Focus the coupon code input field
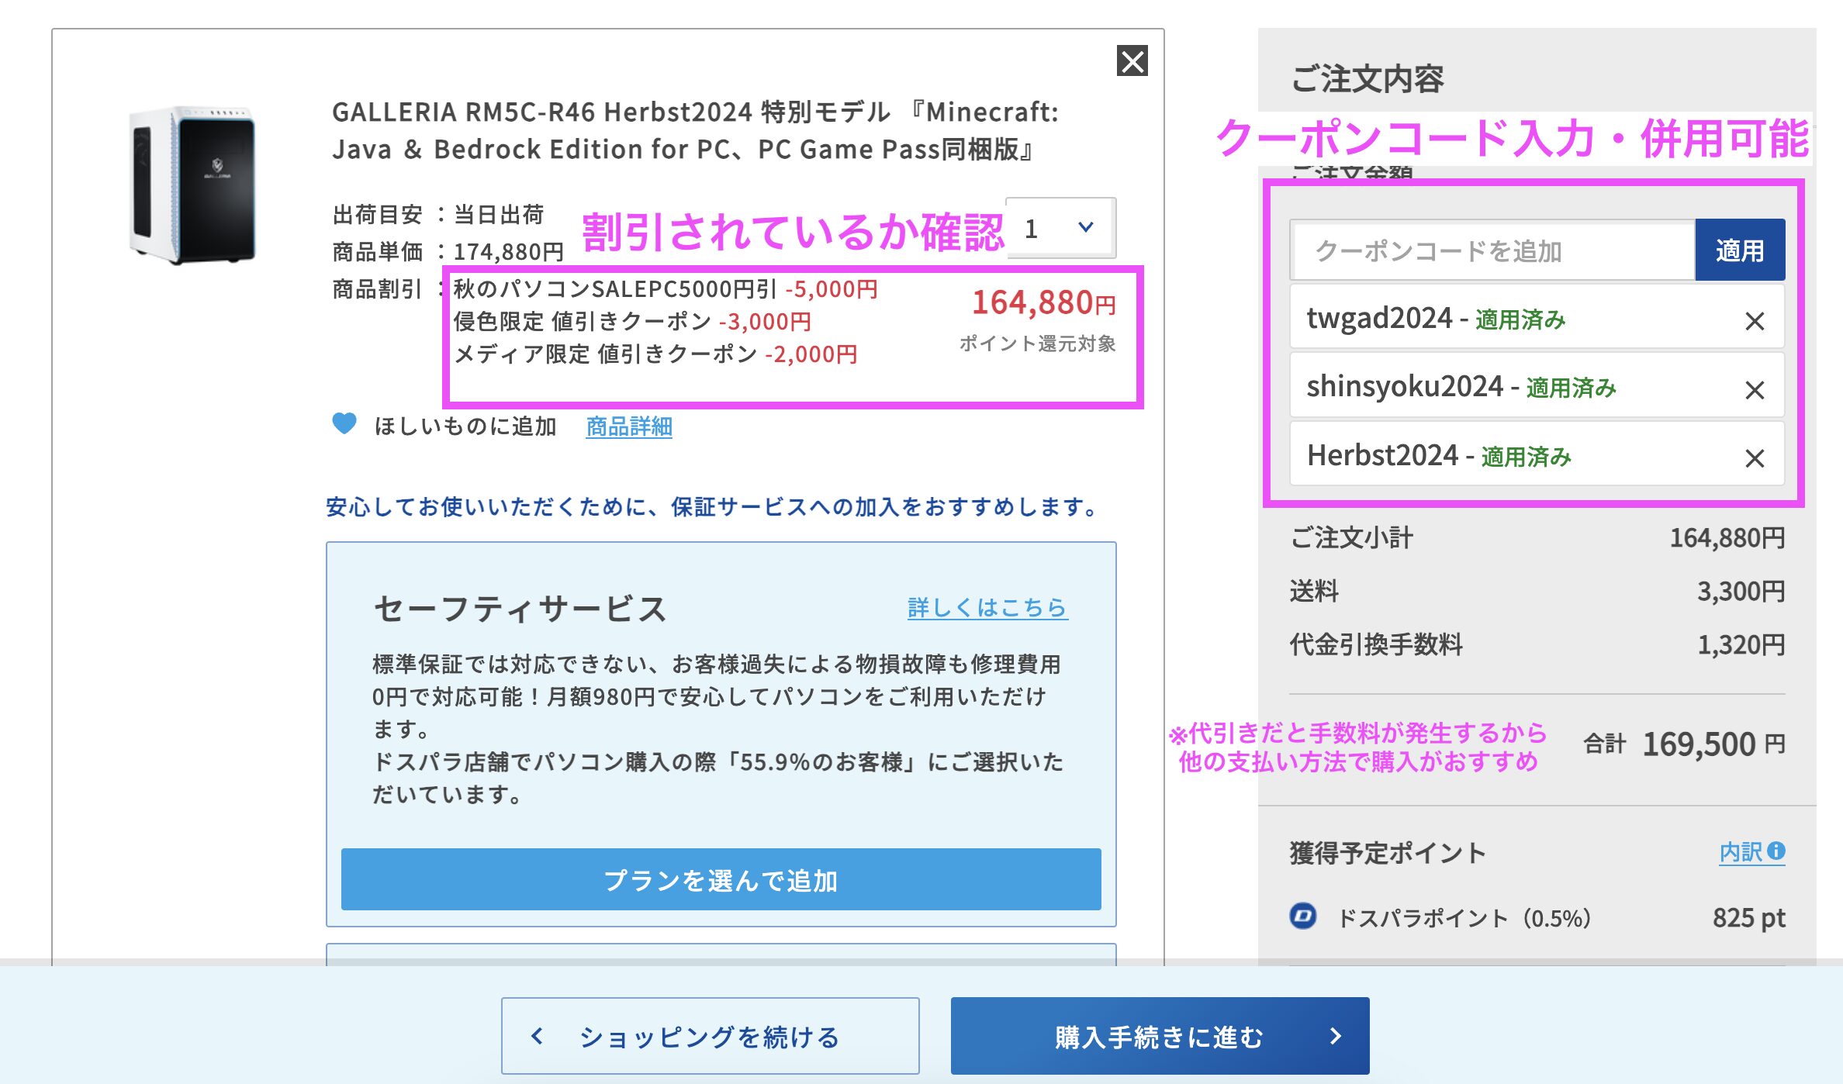Viewport: 1843px width, 1084px height. click(x=1492, y=250)
